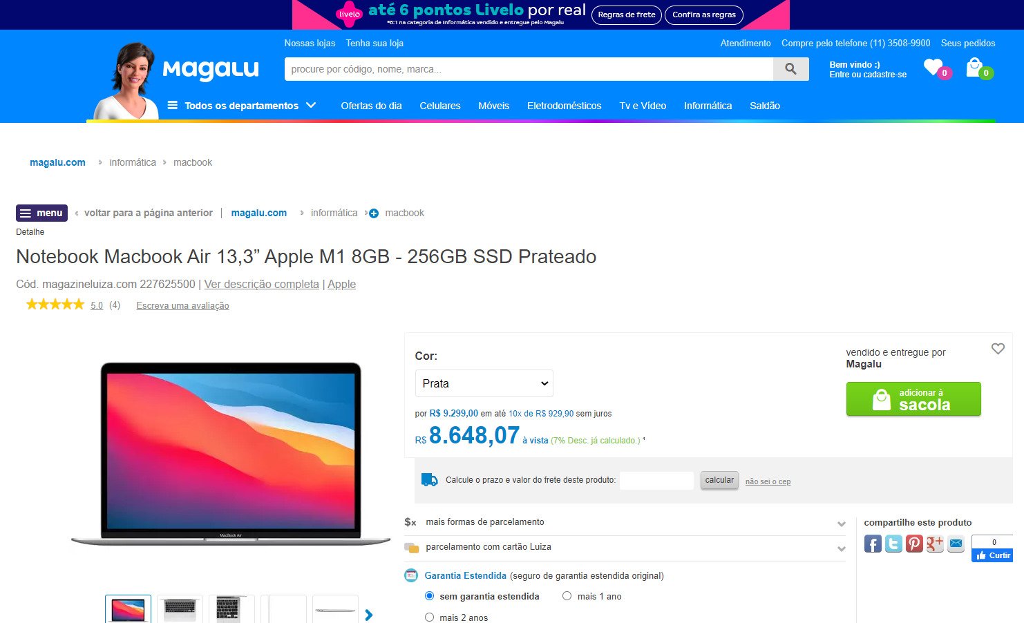Share product on Twitter
The height and width of the screenshot is (623, 1024).
[893, 544]
